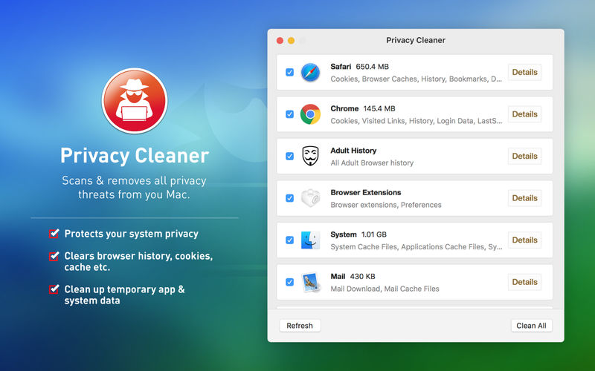
Task: Open Details for Safari
Action: (x=524, y=72)
